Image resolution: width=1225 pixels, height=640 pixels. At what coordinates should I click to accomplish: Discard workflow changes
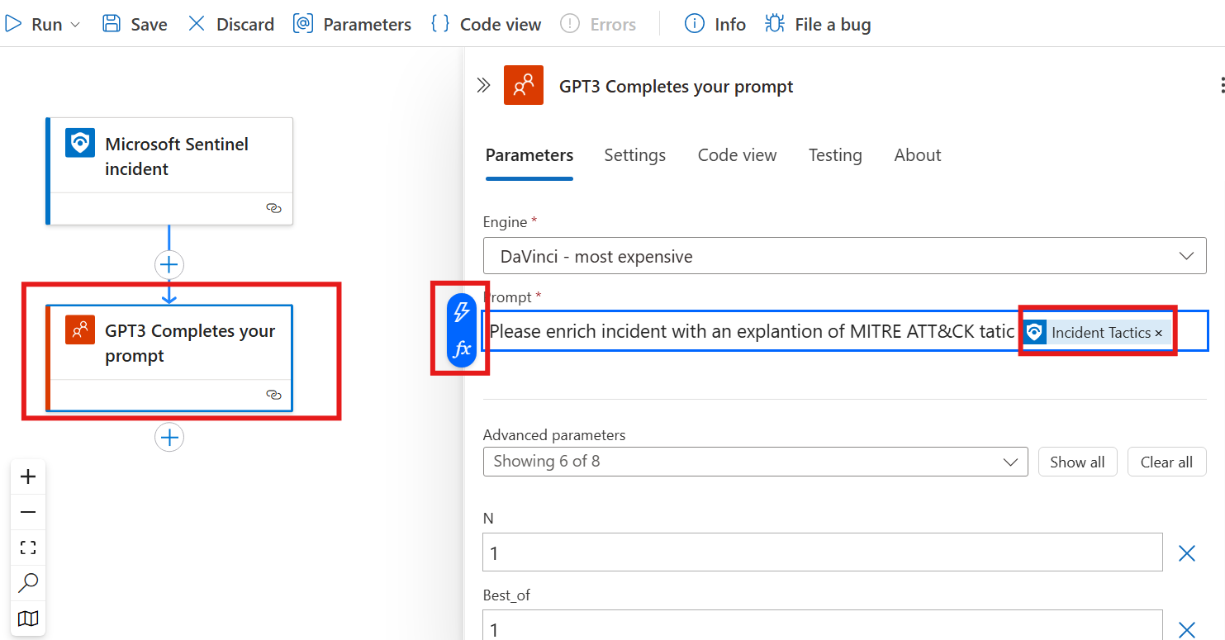[x=230, y=24]
